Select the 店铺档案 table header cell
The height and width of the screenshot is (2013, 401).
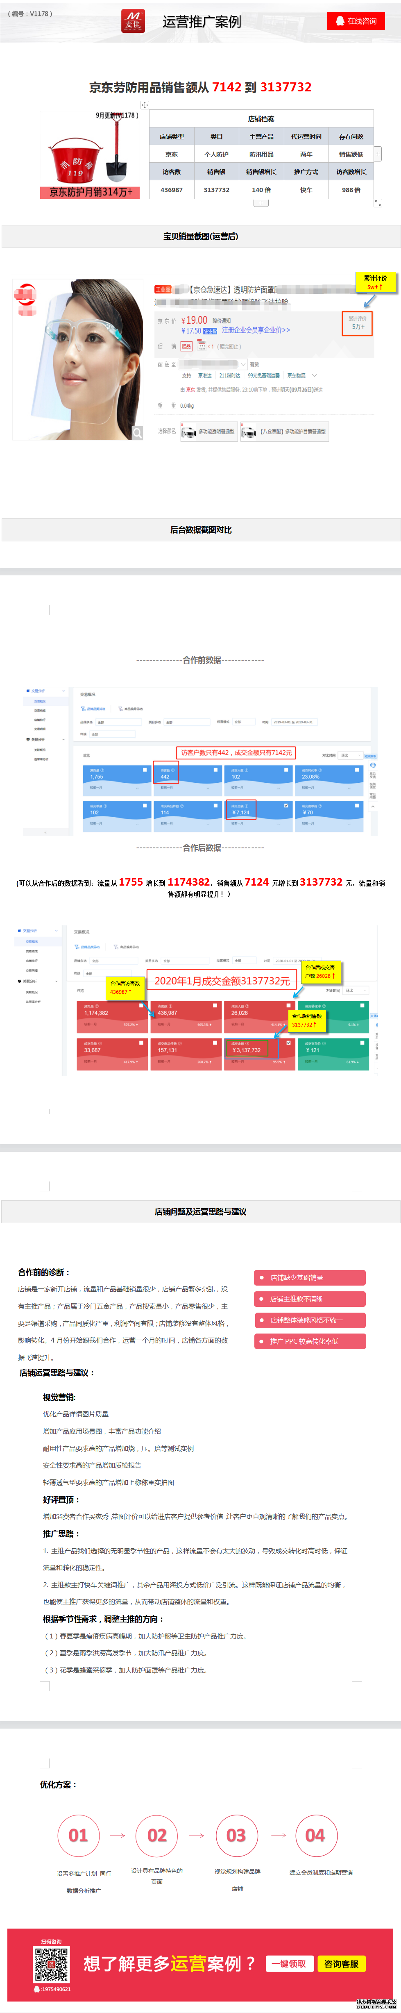261,119
